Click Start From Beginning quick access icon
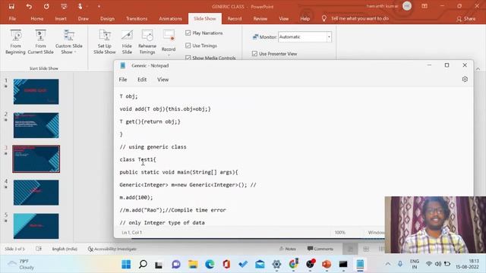This screenshot has height=273, width=486. coord(64,6)
